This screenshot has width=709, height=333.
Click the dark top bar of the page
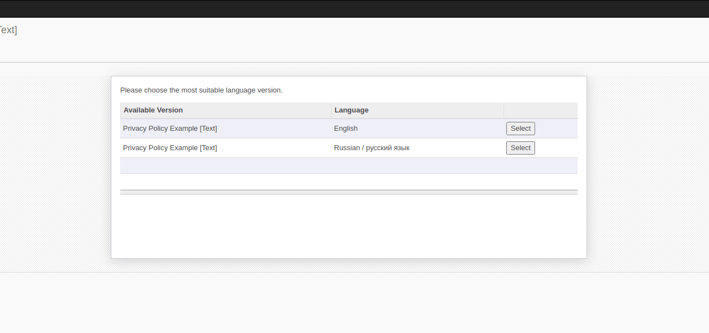(x=354, y=8)
